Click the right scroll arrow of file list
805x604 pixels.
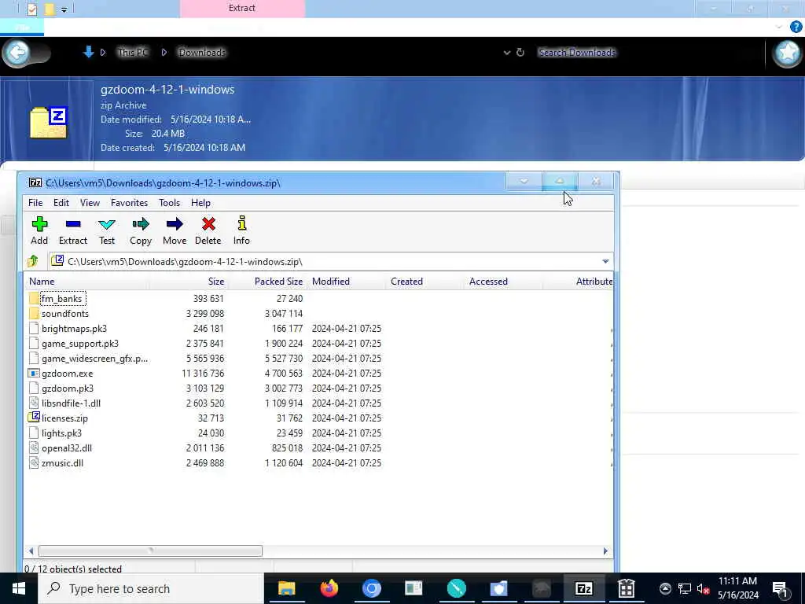605,551
